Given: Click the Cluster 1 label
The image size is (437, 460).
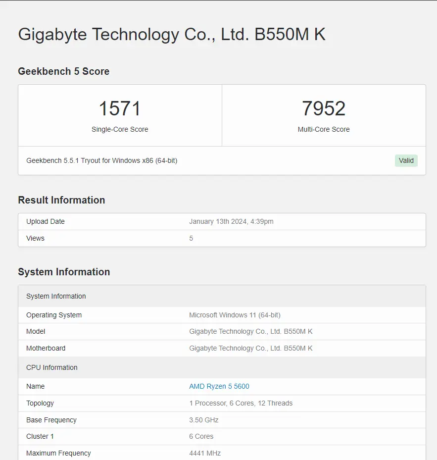Looking at the screenshot, I should (x=40, y=437).
